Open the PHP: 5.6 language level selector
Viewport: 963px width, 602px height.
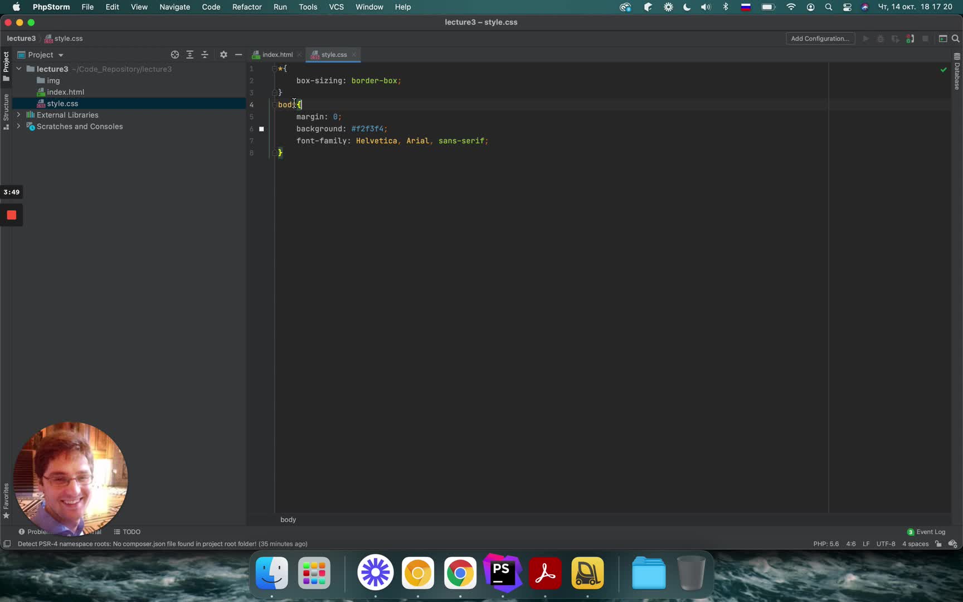tap(826, 544)
